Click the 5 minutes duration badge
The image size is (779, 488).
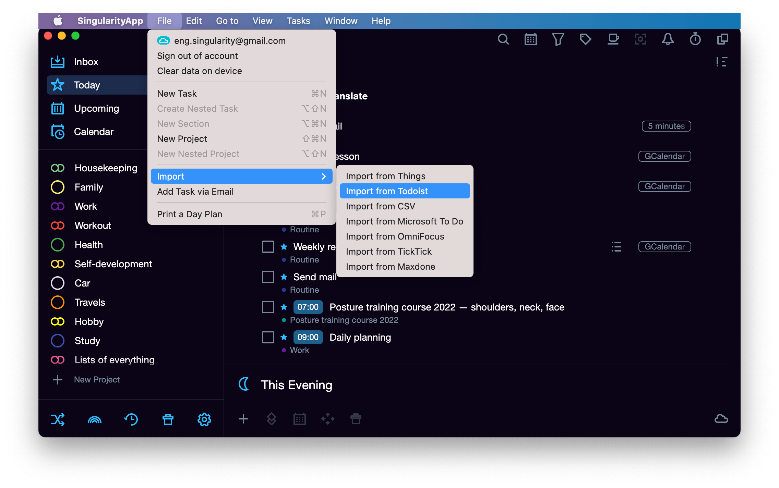click(x=666, y=126)
